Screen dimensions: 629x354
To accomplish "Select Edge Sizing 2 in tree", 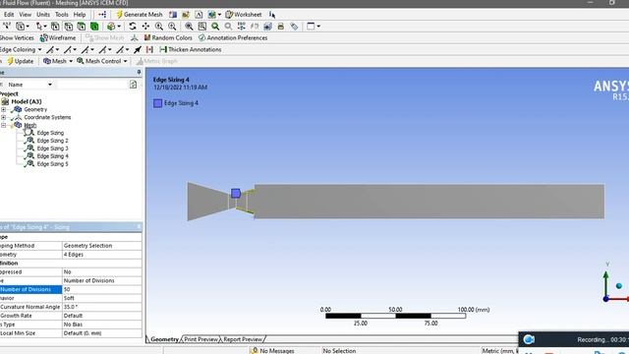I will [x=52, y=141].
